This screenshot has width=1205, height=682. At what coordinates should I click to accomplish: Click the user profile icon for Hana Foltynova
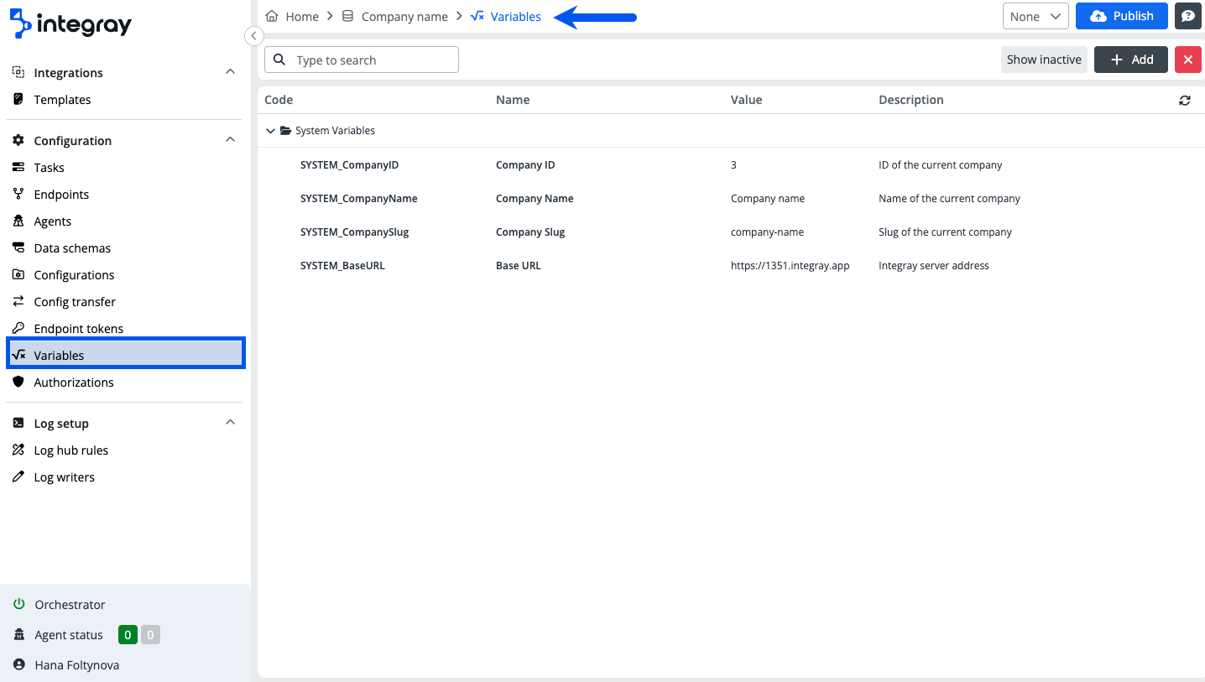click(19, 665)
